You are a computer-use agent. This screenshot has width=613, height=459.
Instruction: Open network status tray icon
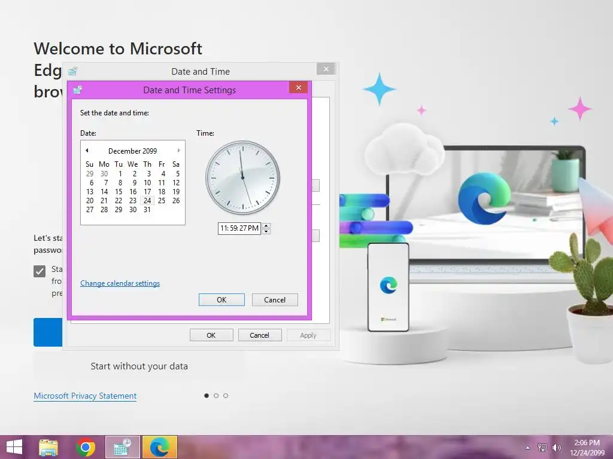(x=542, y=447)
